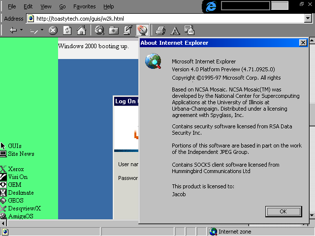Click the vertical scrollbar up arrow
The height and width of the screenshot is (236, 315).
coord(312,40)
